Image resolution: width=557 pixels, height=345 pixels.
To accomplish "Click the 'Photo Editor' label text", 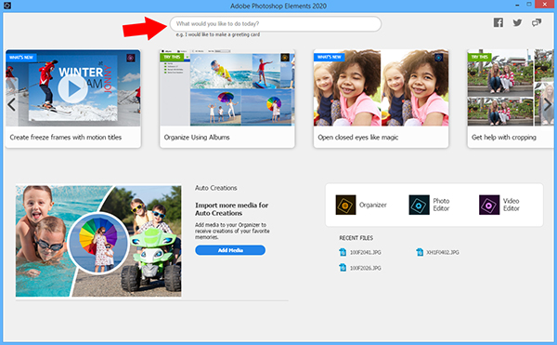I will click(441, 205).
